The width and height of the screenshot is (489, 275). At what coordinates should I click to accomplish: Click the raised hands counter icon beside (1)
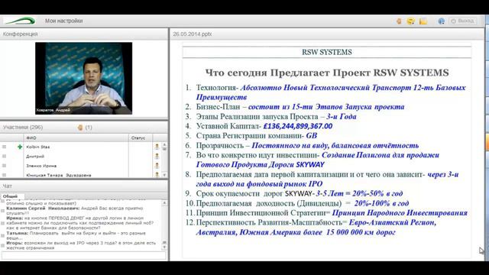pos(80,128)
